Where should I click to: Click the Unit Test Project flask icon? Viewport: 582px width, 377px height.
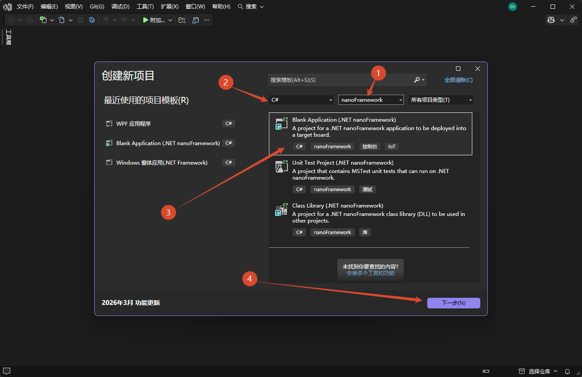282,166
